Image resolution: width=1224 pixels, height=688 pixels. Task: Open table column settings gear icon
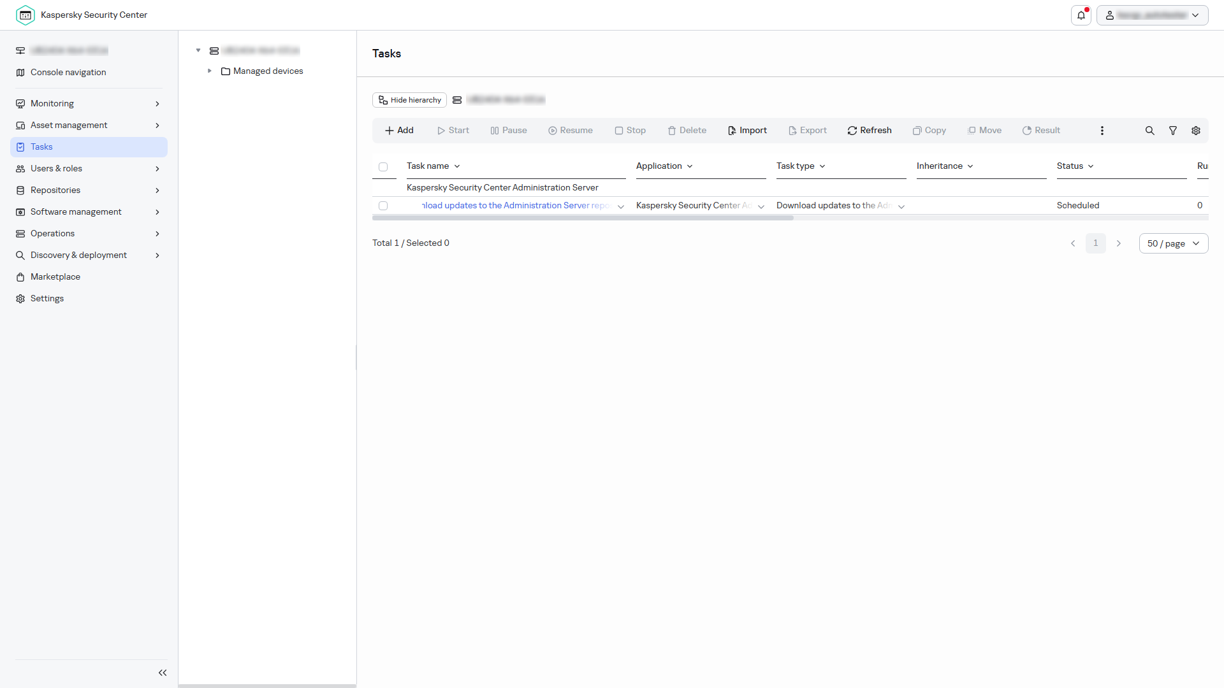pos(1196,131)
